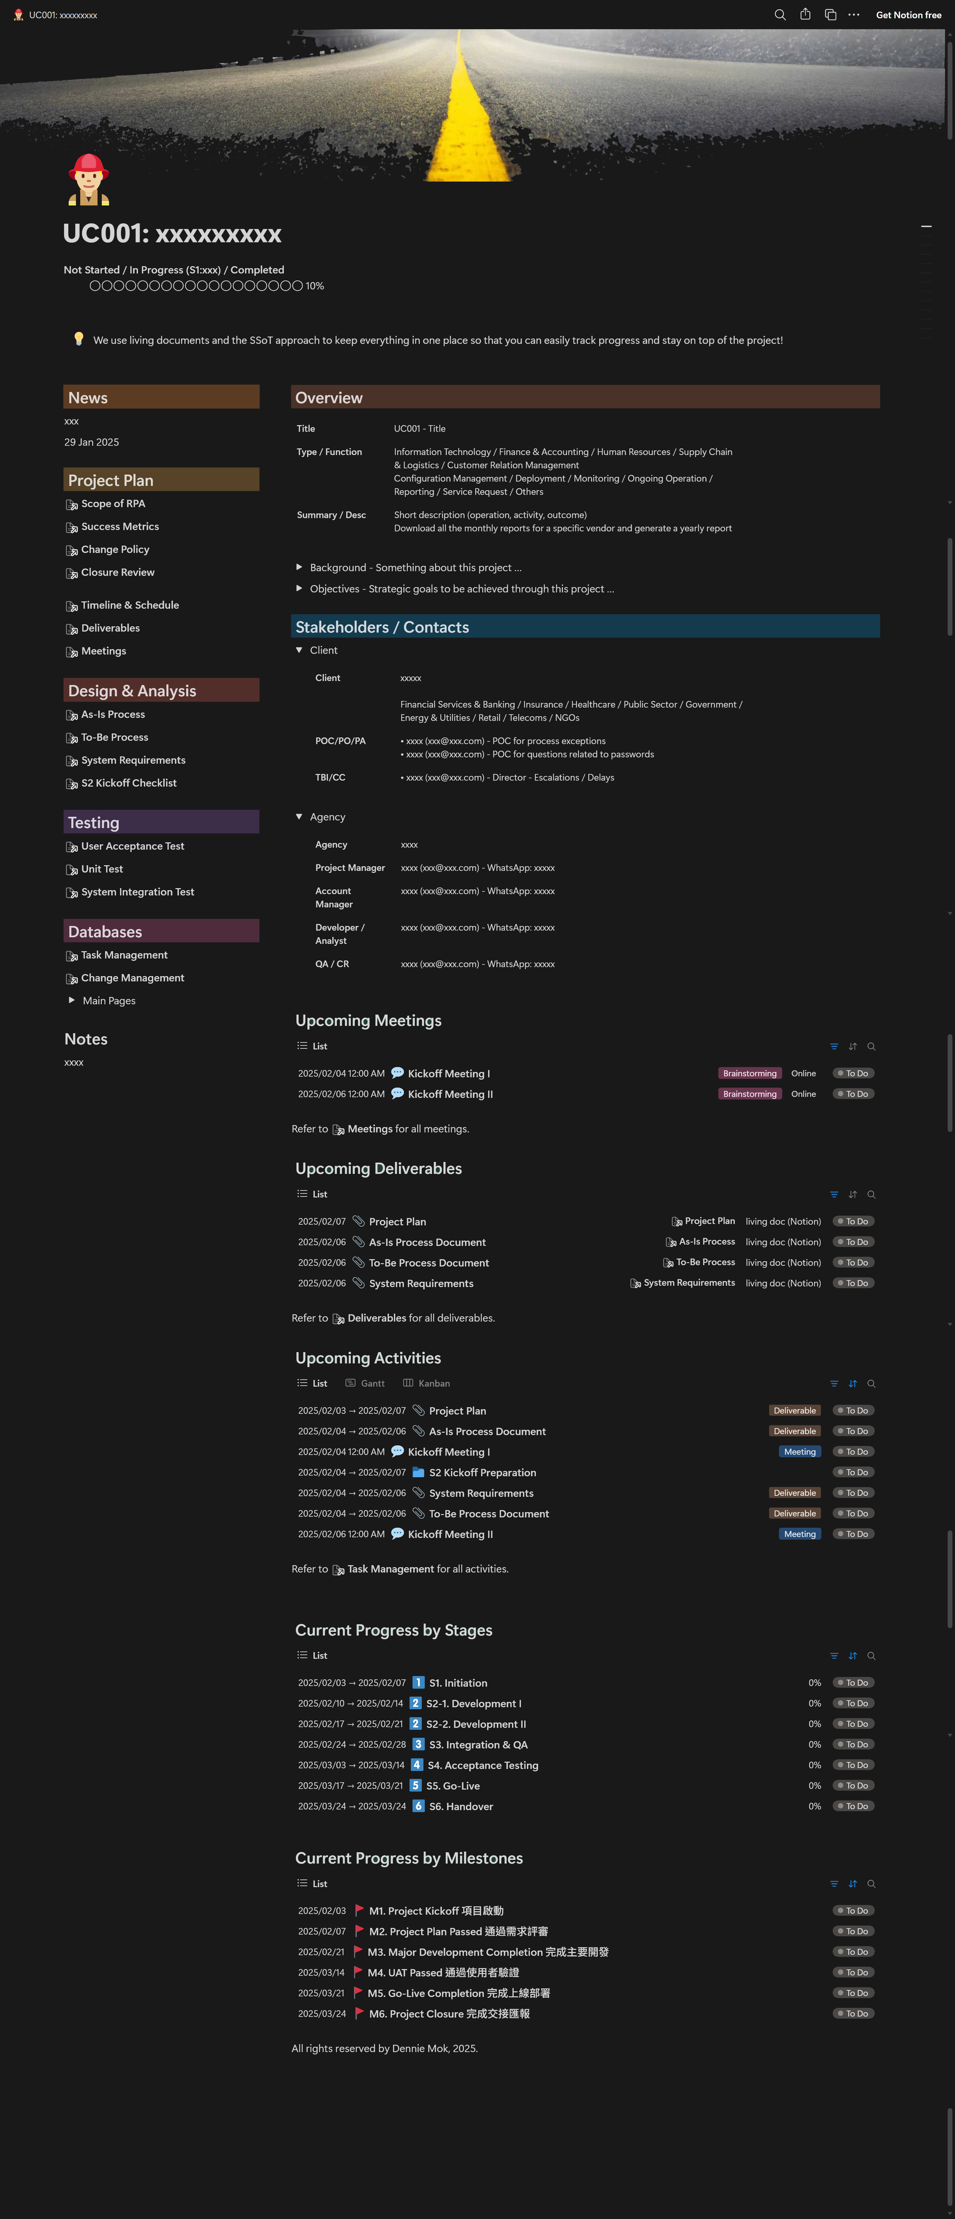Click the duplicate page icon

point(830,15)
